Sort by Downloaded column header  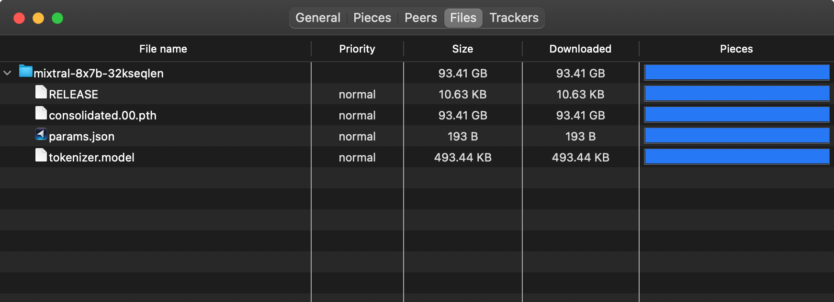(x=580, y=49)
